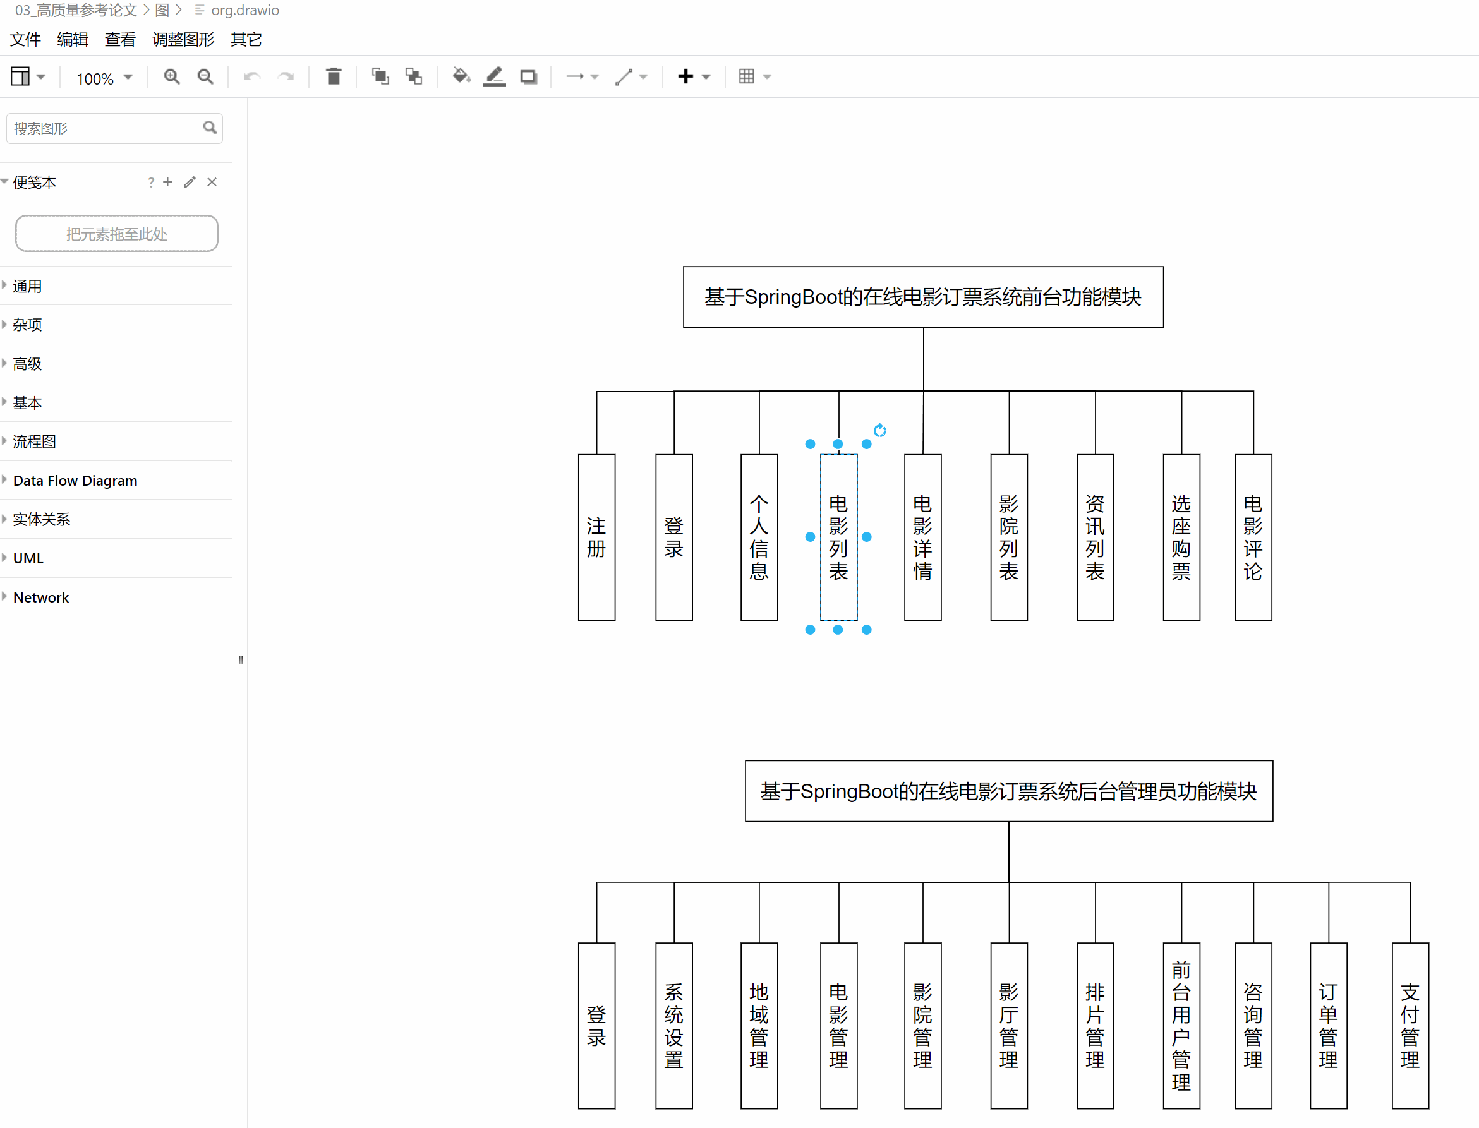
Task: Close the 便笺本 scratchpad panel
Action: pyautogui.click(x=212, y=182)
